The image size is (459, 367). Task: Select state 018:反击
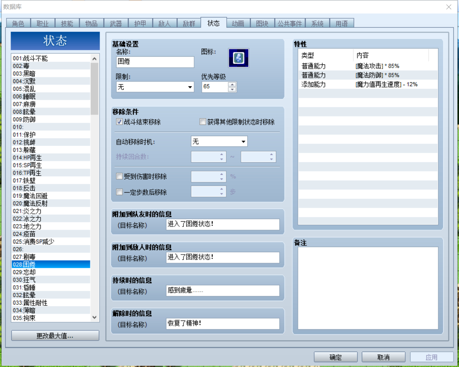coord(51,188)
